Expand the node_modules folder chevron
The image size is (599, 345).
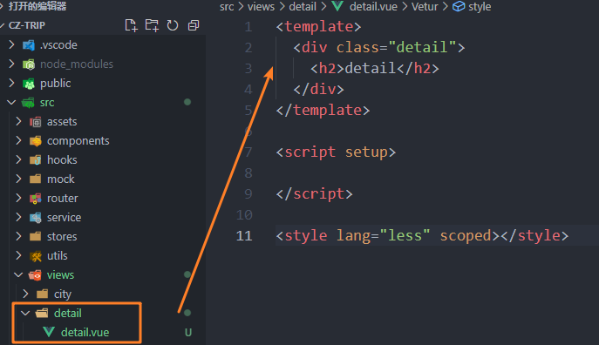tap(11, 64)
